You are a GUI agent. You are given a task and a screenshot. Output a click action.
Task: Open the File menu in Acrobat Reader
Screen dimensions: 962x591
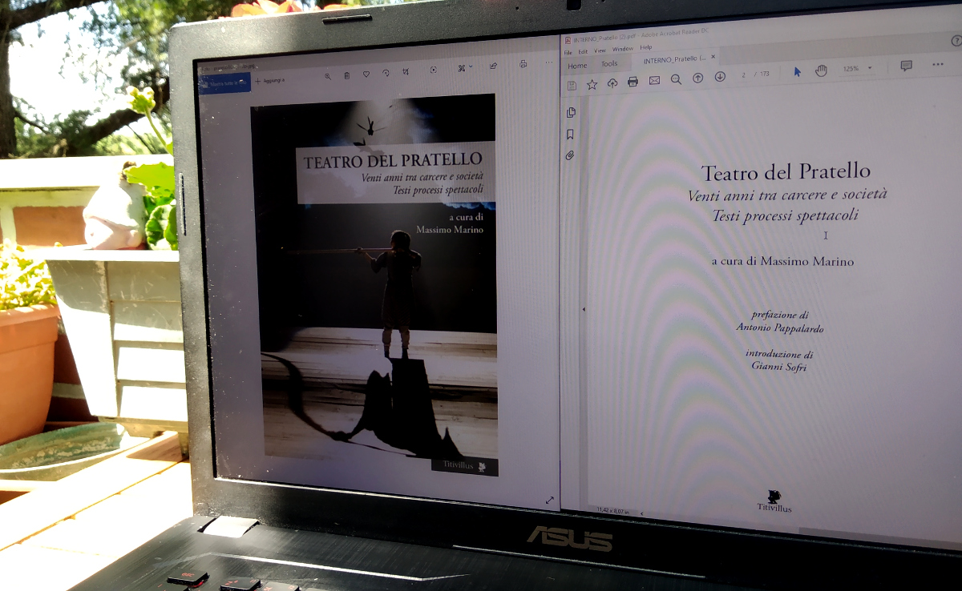coord(568,52)
